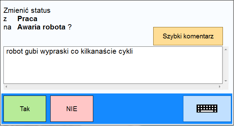Place cursor on the word "robot" in comment

coord(15,51)
